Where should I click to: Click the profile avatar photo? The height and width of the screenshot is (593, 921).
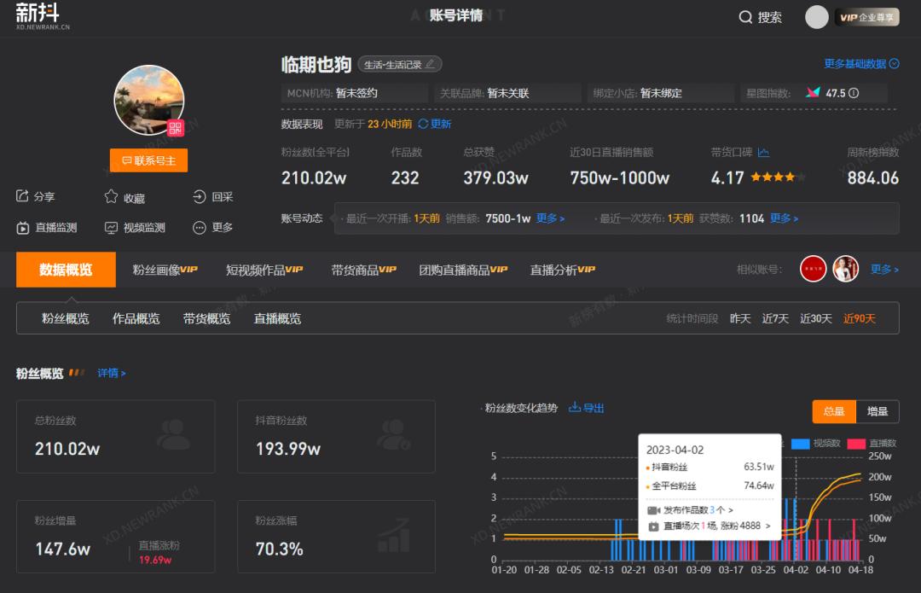point(148,101)
